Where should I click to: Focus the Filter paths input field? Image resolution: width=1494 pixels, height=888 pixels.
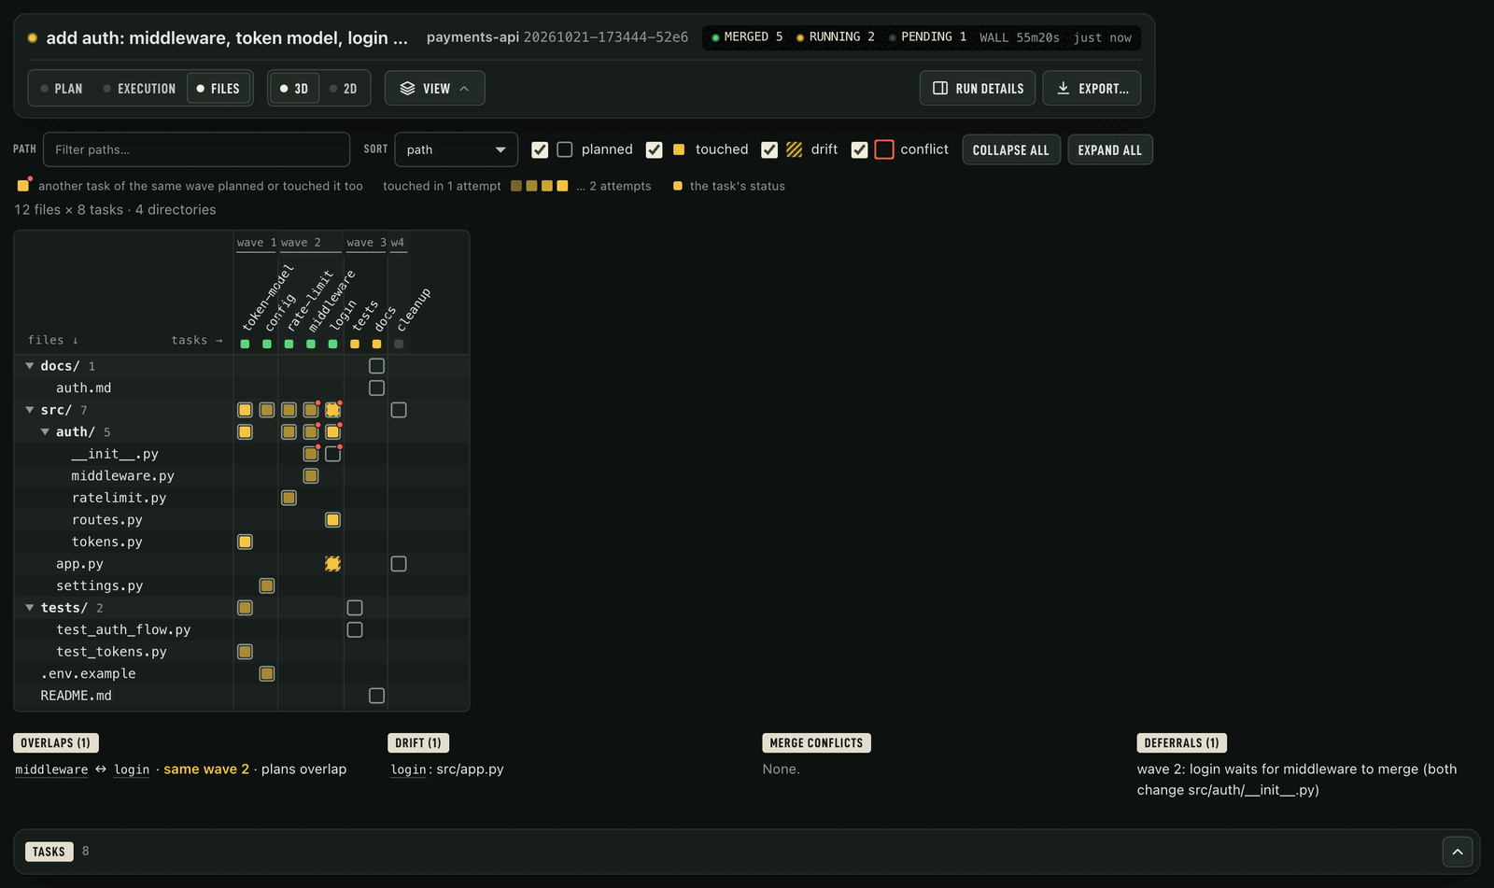196,149
